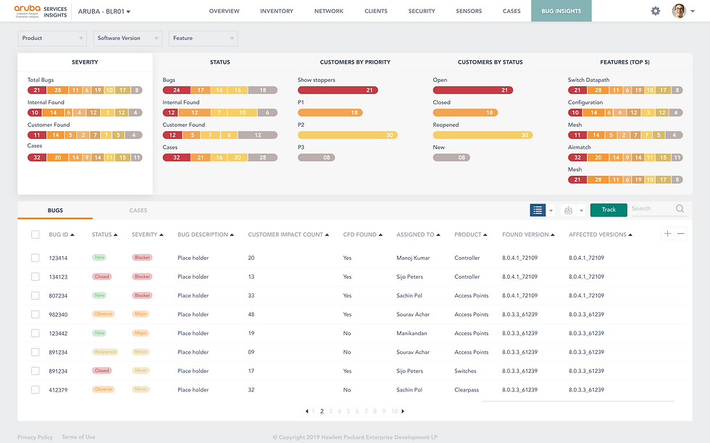Click the Track button
The width and height of the screenshot is (710, 443).
click(609, 209)
